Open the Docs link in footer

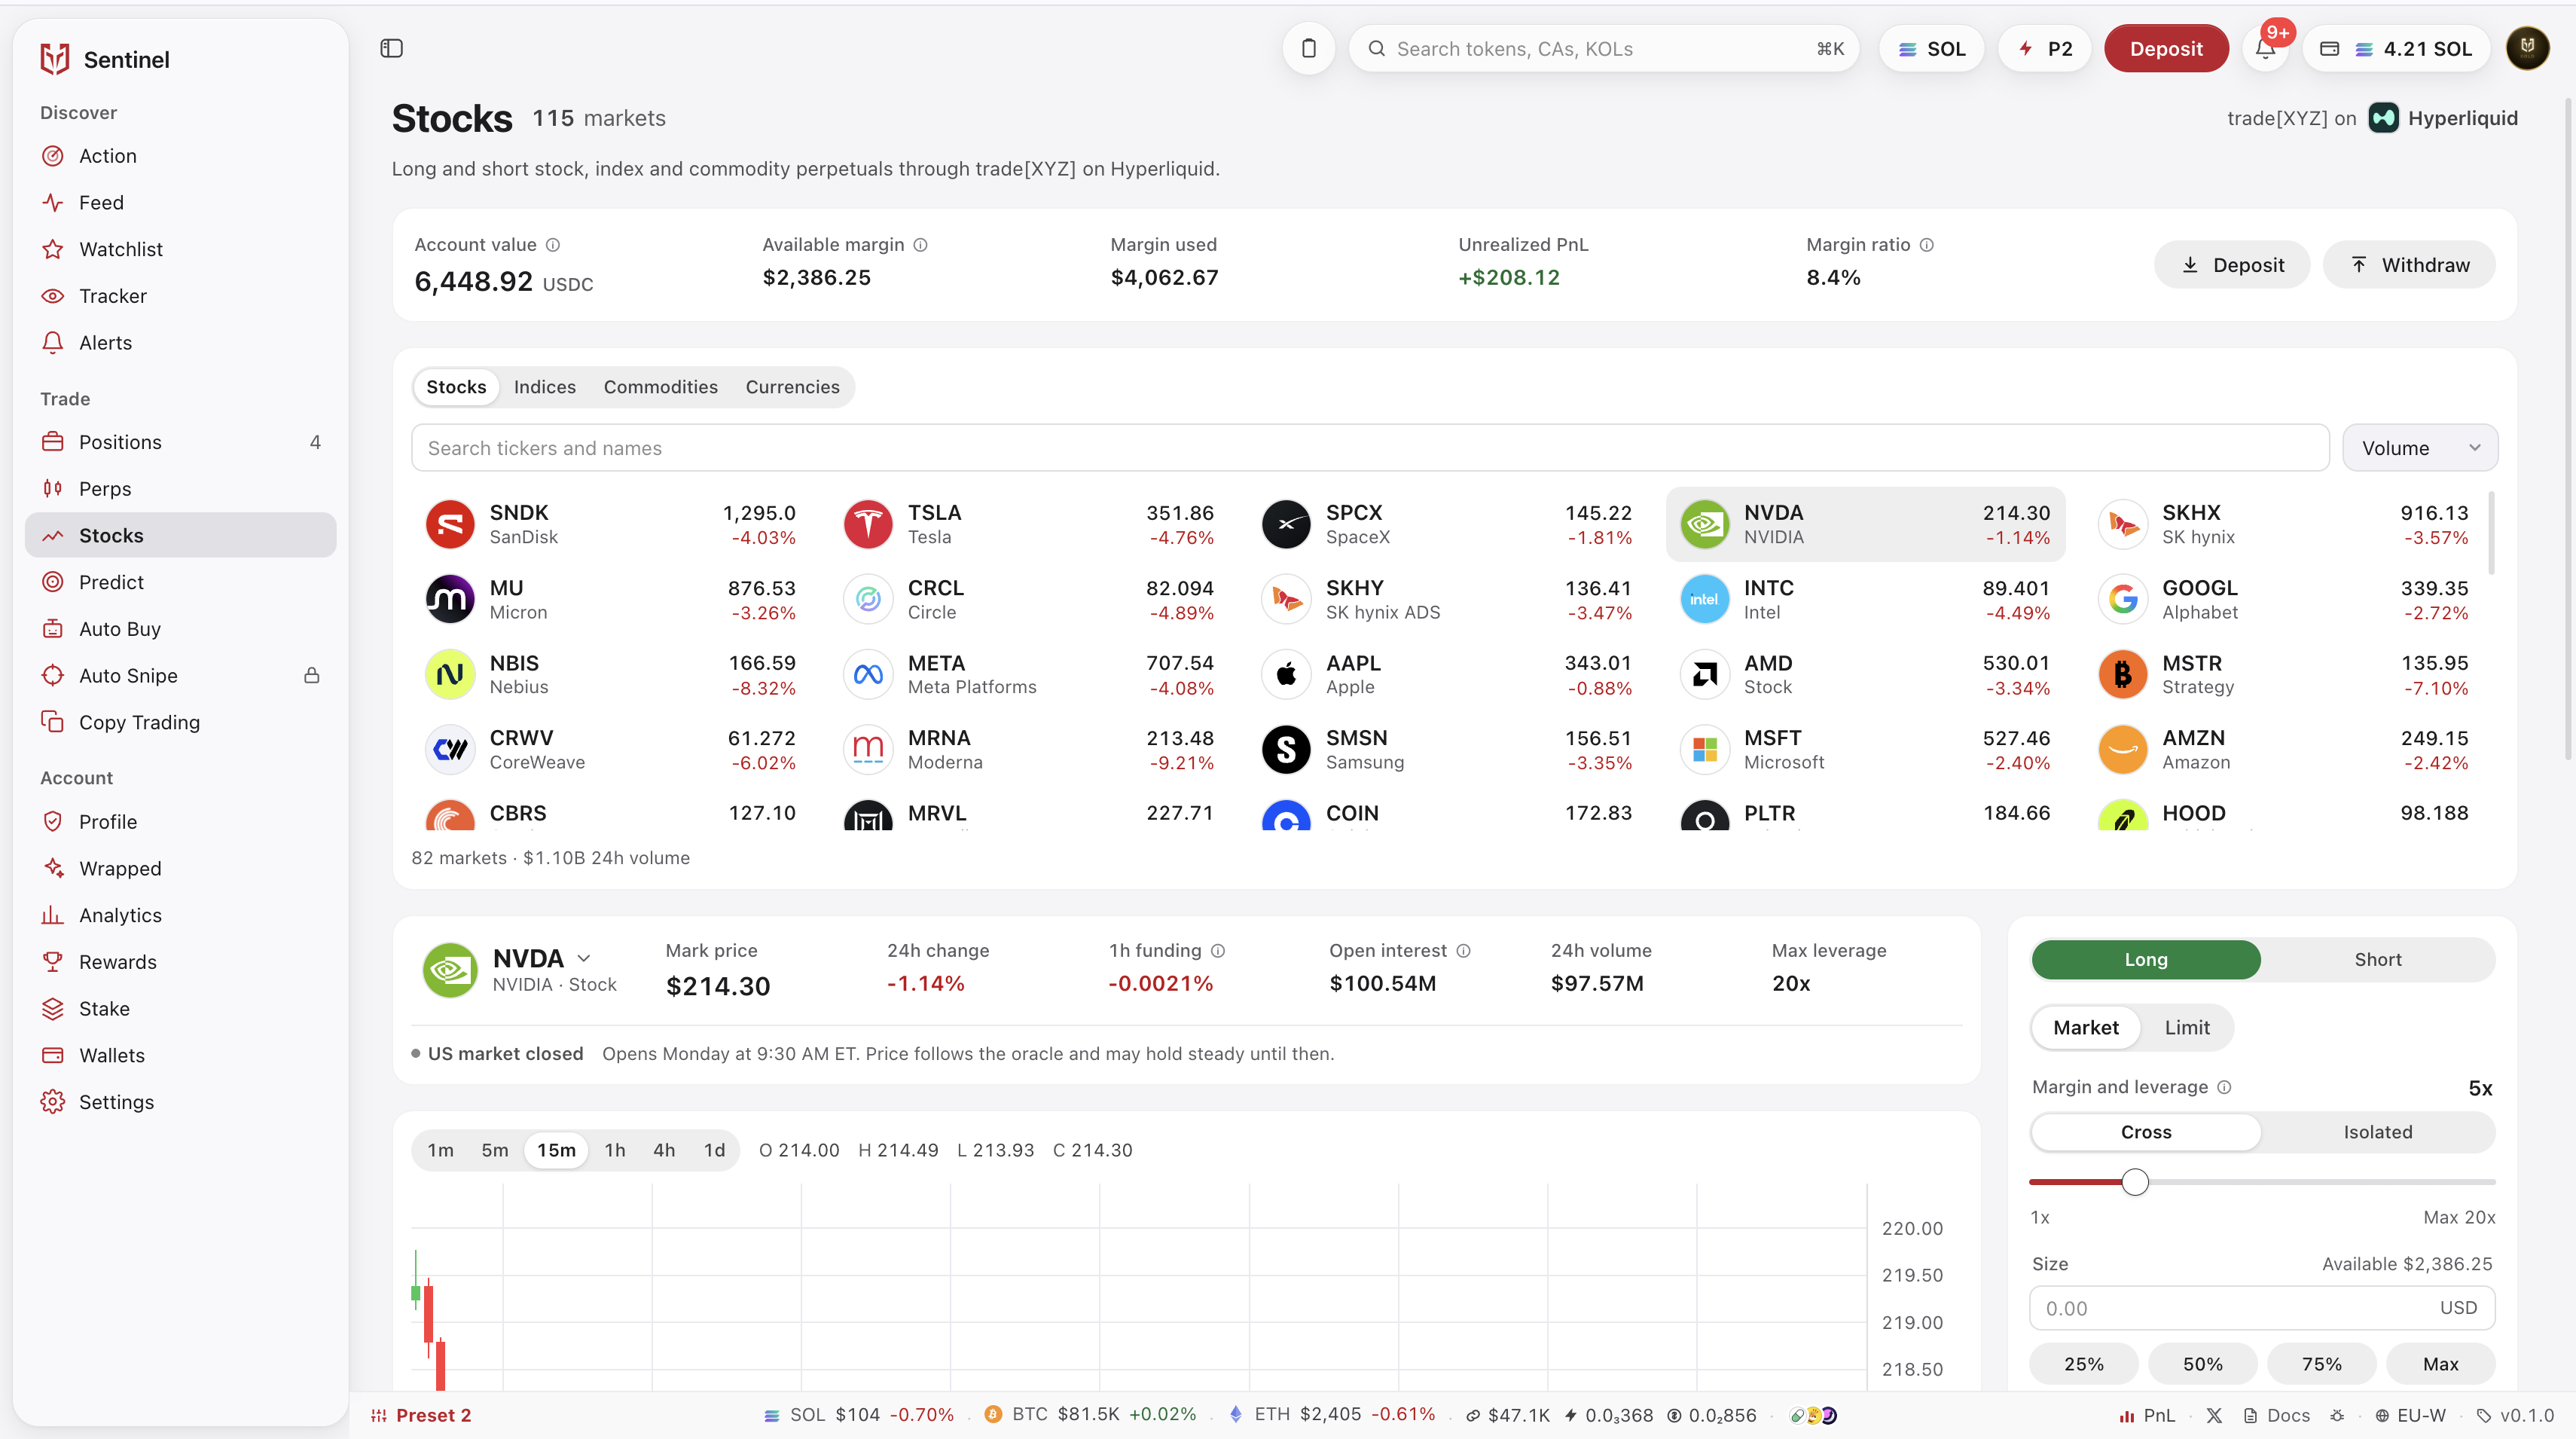[x=2277, y=1416]
